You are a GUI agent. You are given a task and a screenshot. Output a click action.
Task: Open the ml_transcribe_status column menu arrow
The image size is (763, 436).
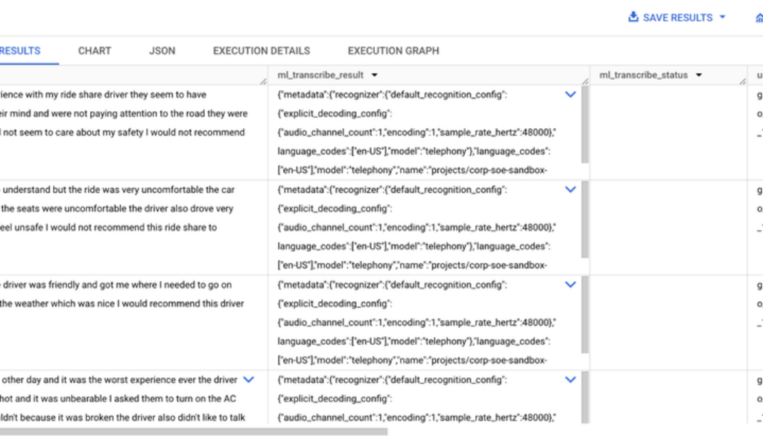coord(700,75)
